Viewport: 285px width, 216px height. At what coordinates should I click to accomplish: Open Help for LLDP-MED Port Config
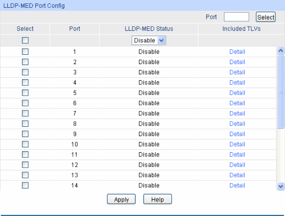158,199
